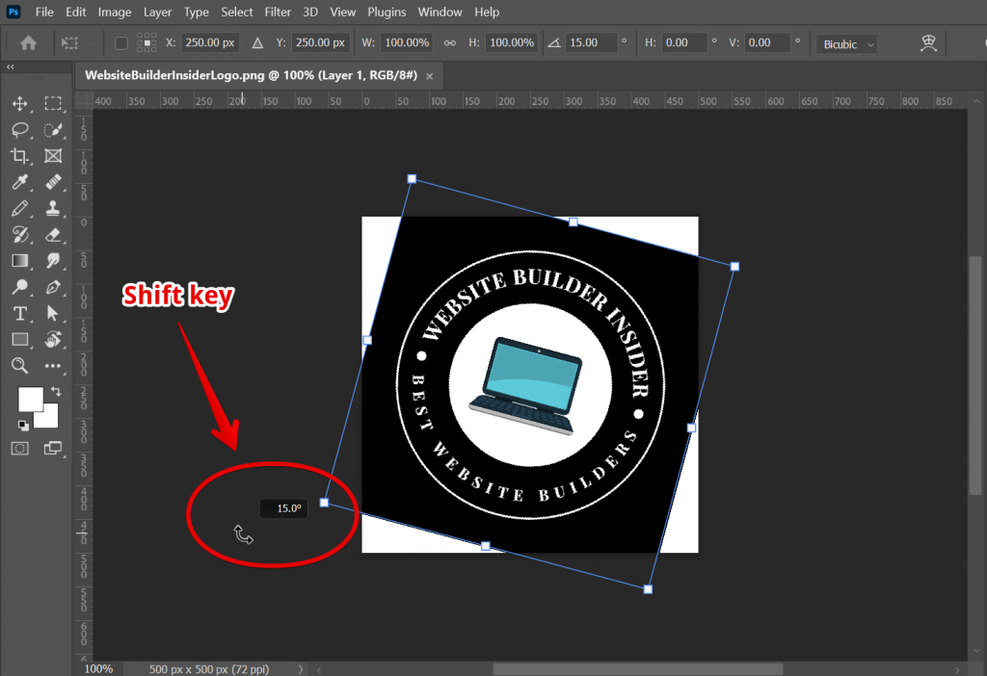The image size is (987, 676).
Task: Open the Gradient tool
Action: click(x=20, y=260)
